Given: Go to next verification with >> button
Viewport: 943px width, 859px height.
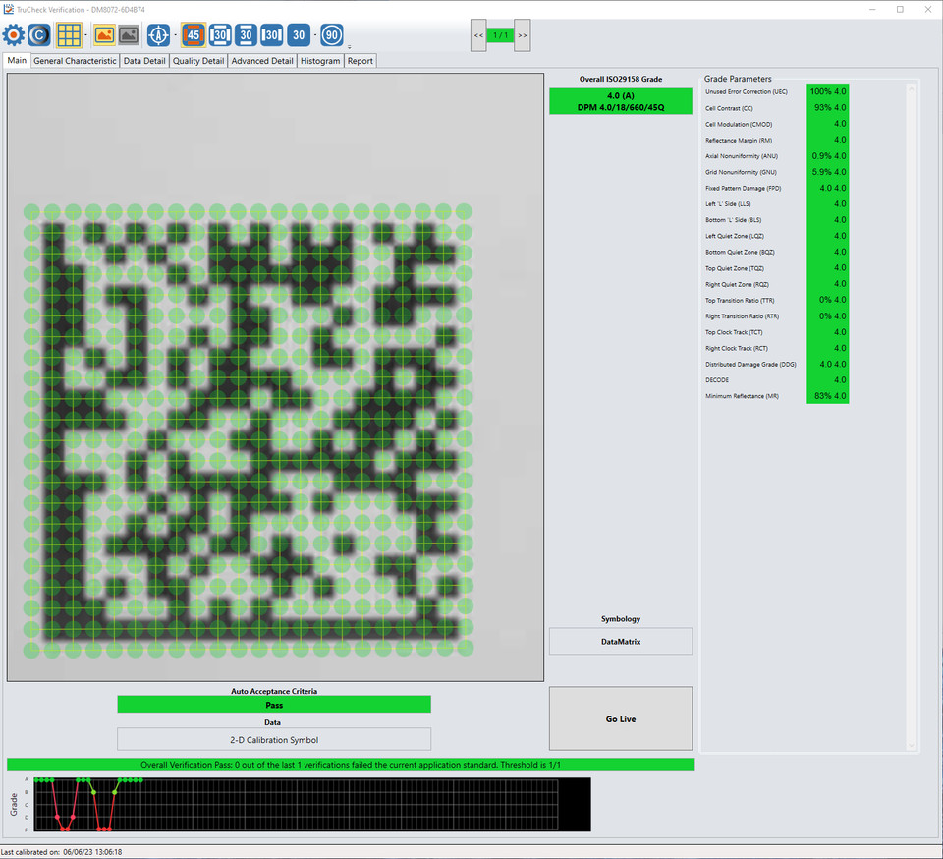Looking at the screenshot, I should [x=523, y=35].
